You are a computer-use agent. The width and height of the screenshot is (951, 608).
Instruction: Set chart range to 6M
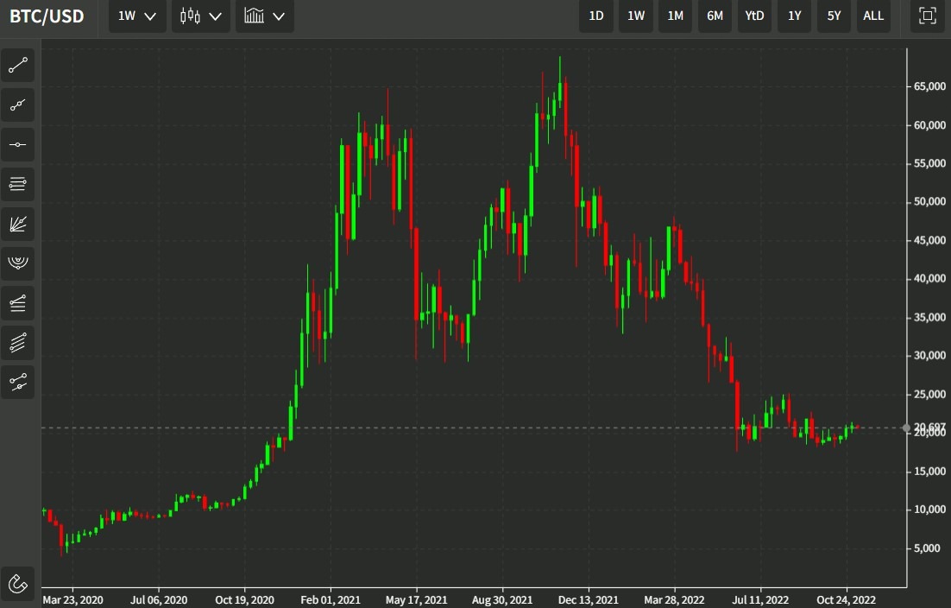[x=715, y=16]
